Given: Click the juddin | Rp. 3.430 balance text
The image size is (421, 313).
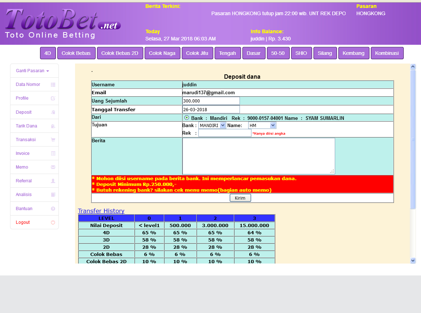Looking at the screenshot, I should (x=271, y=39).
